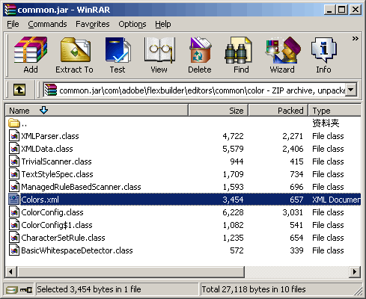This screenshot has width=366, height=299.
Task: Click the packed value 2,406
Action: pyautogui.click(x=293, y=149)
